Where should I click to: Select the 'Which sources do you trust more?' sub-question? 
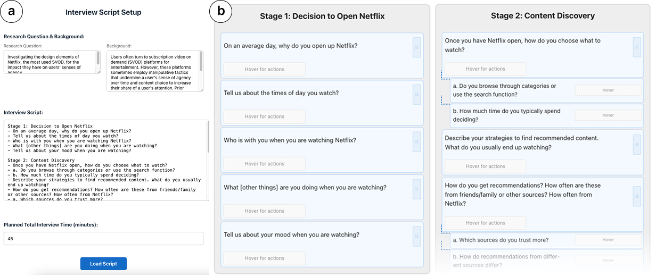[x=501, y=240]
